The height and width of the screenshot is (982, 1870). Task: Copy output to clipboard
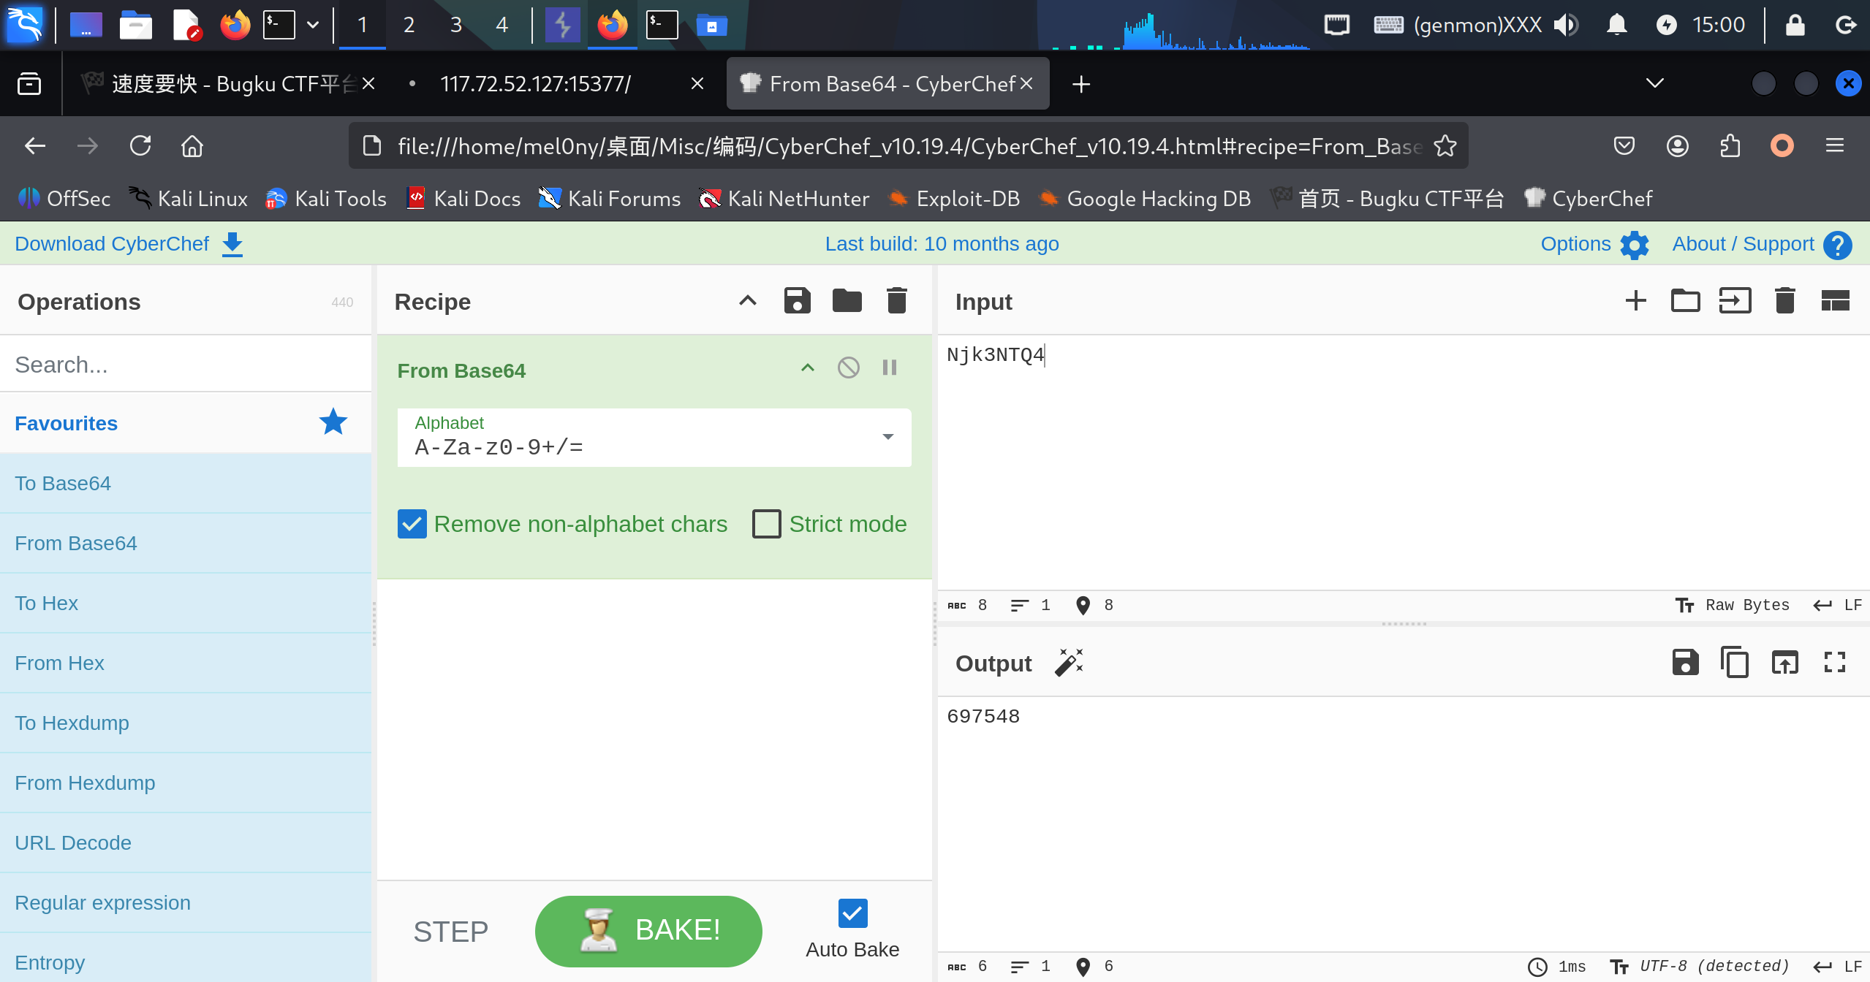(1734, 663)
